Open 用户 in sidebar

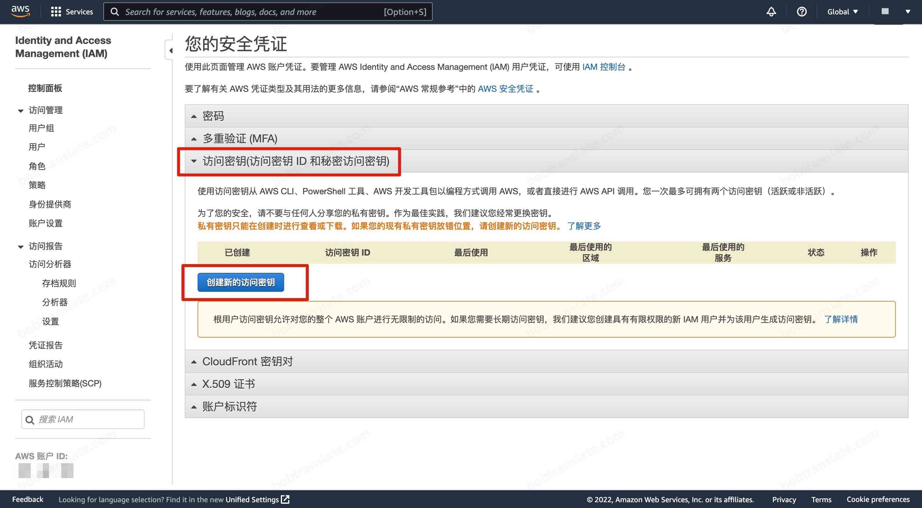(37, 147)
